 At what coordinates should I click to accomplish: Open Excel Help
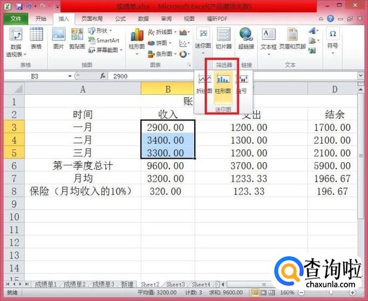tap(330, 18)
